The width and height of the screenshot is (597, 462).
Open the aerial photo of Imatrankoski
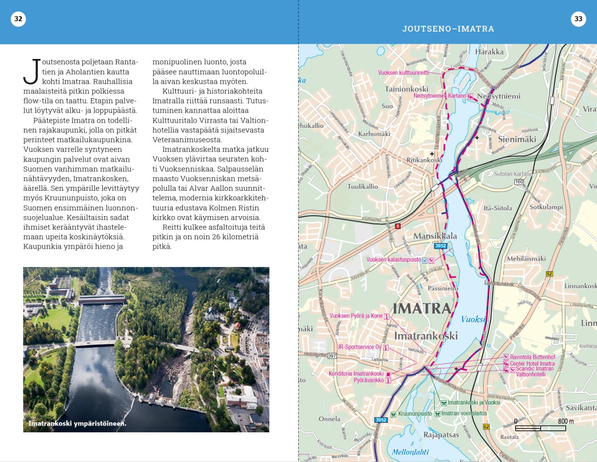146,349
